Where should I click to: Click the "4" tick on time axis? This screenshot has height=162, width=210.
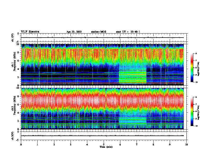[x=87, y=145]
